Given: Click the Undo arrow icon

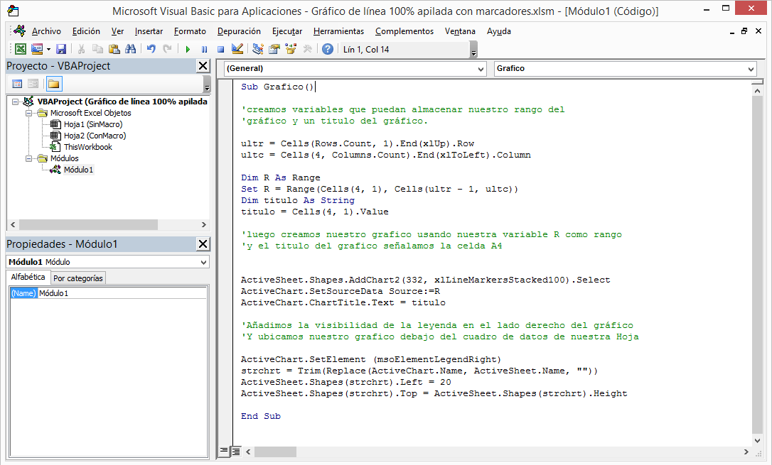Looking at the screenshot, I should click(151, 49).
